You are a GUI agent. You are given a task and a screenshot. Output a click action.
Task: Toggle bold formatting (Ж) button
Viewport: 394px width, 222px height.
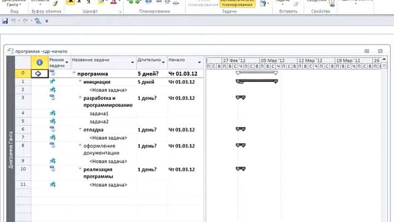click(70, 2)
